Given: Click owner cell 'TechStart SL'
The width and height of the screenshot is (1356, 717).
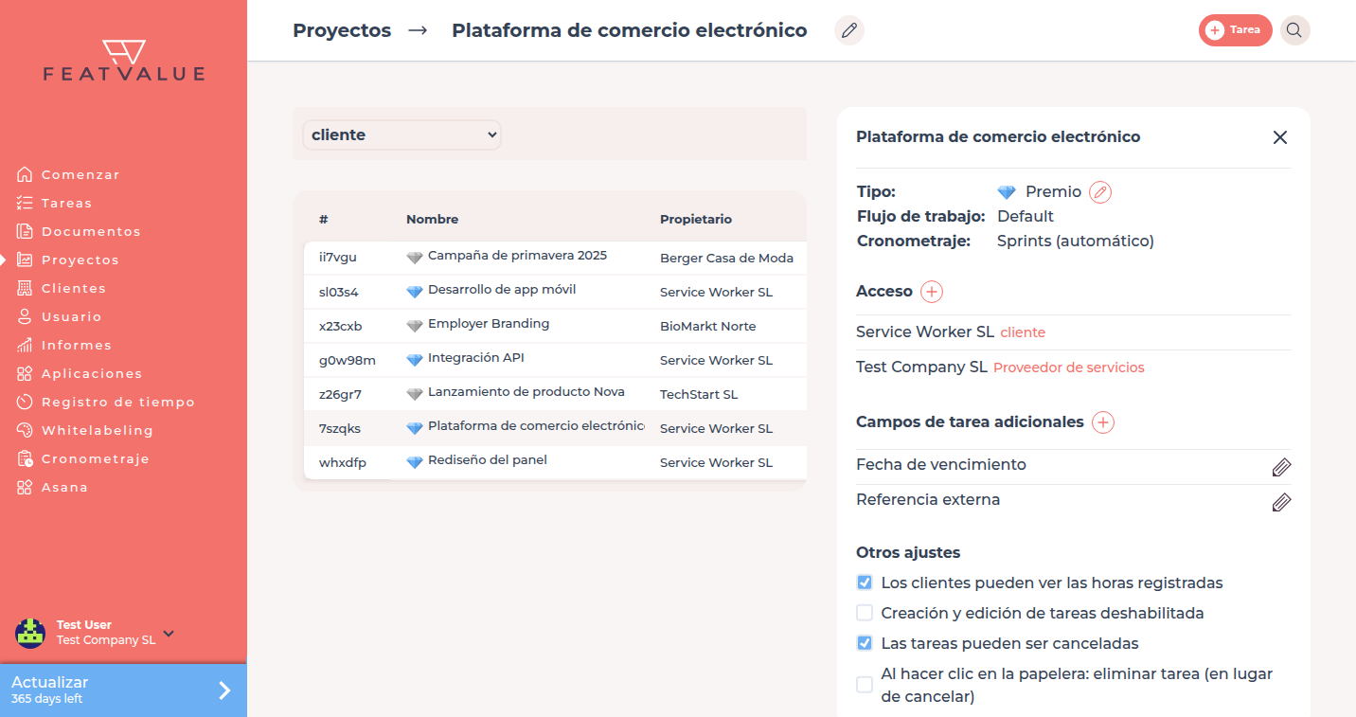Looking at the screenshot, I should coord(699,394).
